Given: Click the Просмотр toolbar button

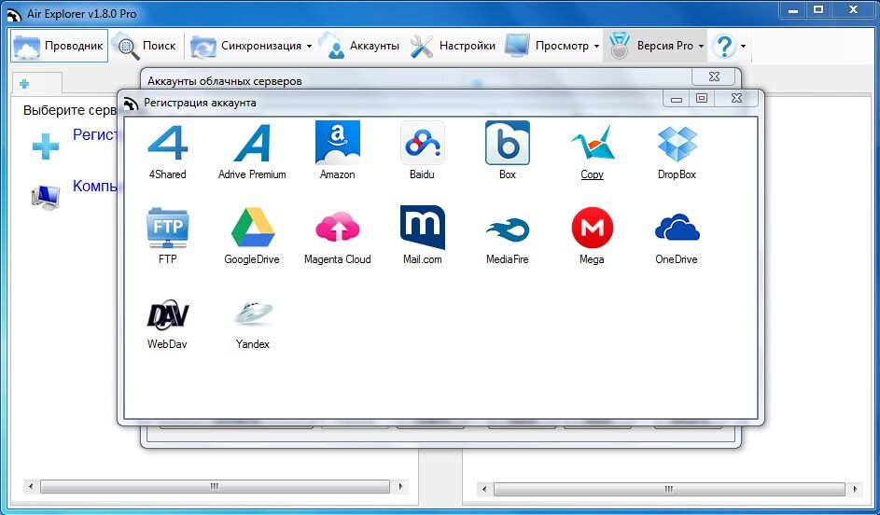Looking at the screenshot, I should tap(547, 46).
